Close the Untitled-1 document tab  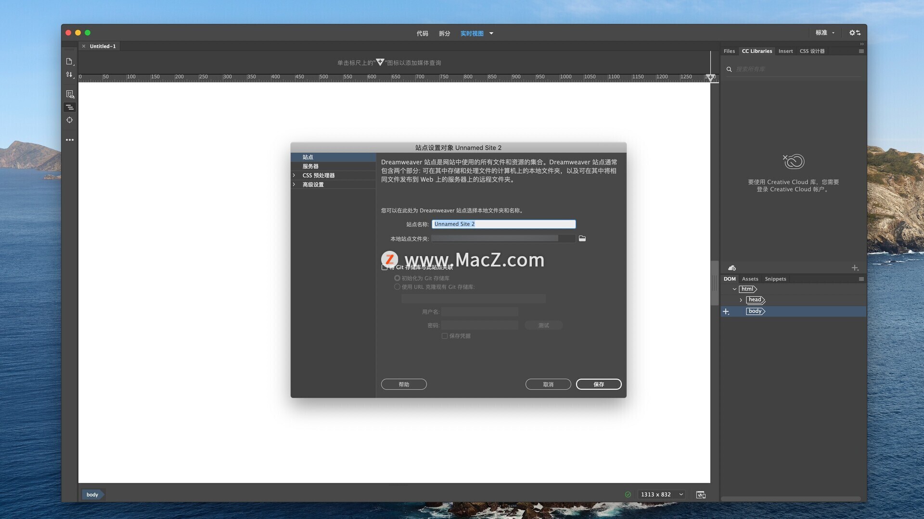84,46
